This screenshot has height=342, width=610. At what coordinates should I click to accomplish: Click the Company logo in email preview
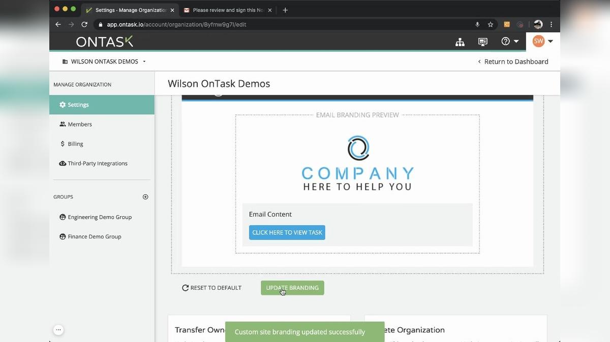tap(358, 163)
